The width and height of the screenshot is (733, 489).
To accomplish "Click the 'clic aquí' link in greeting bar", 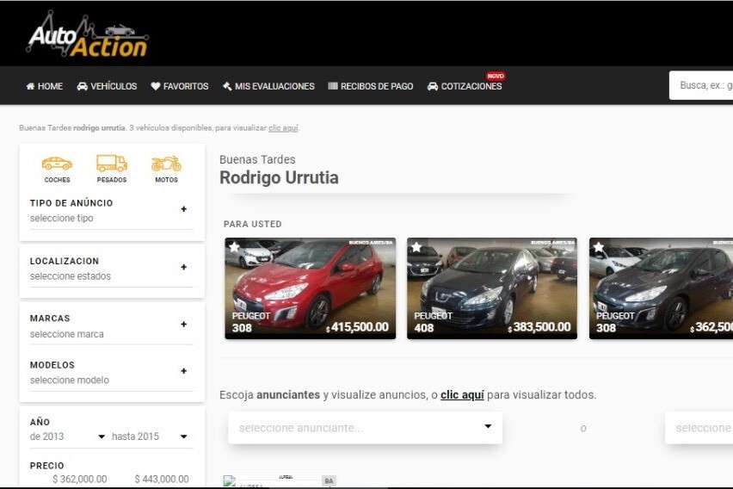I will click(283, 127).
